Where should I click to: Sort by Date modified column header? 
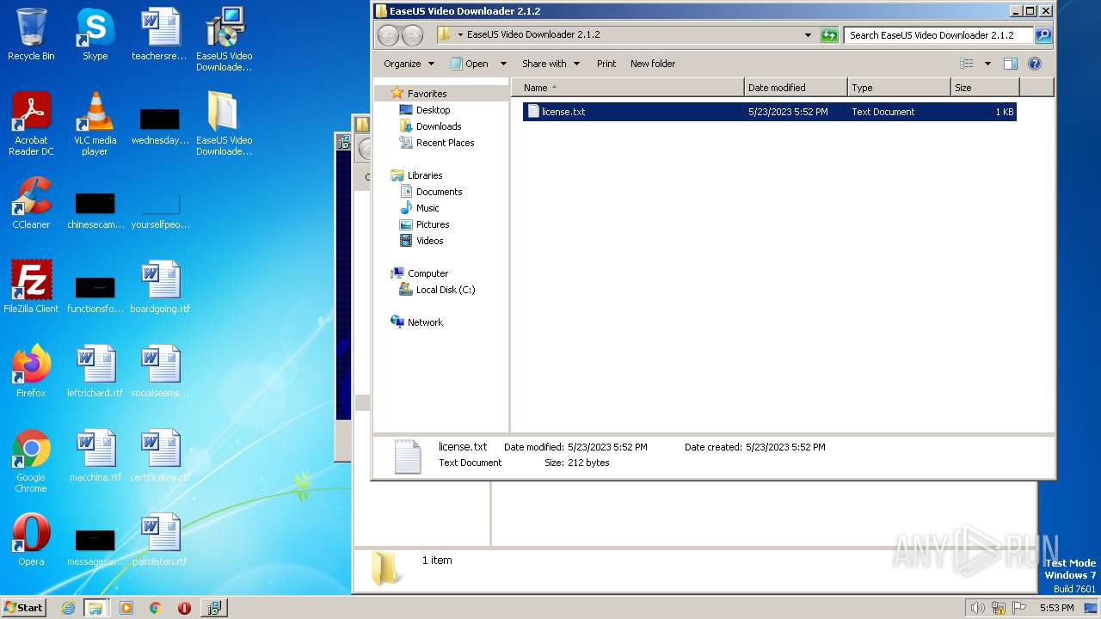pos(796,88)
